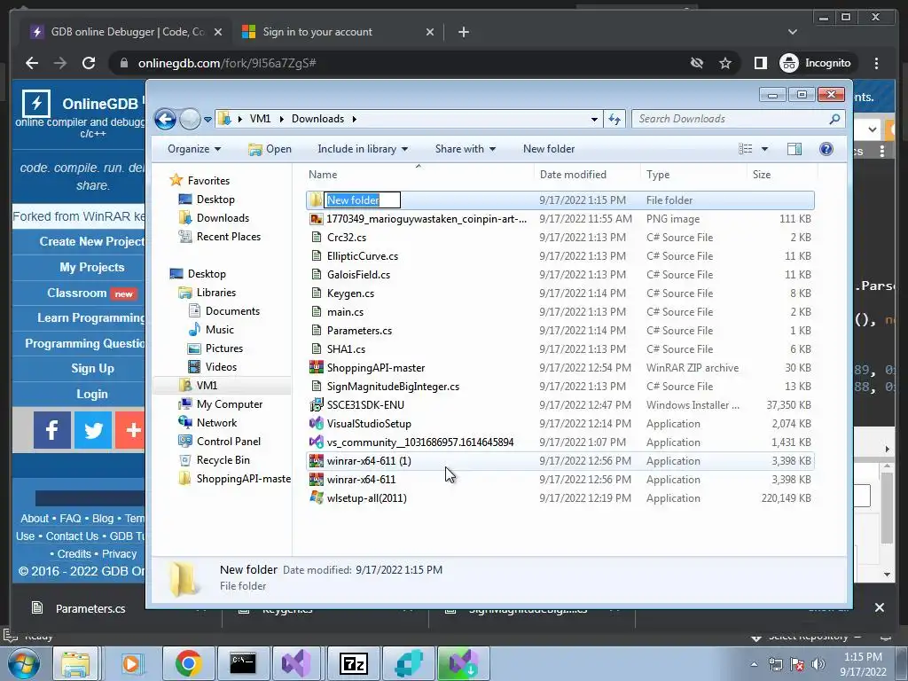Screen dimensions: 908x681
Task: Click the New folder toolbar button
Action: 548,149
